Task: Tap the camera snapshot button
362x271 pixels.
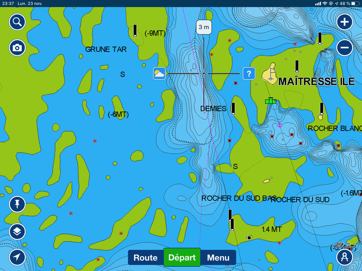Action: (x=17, y=48)
